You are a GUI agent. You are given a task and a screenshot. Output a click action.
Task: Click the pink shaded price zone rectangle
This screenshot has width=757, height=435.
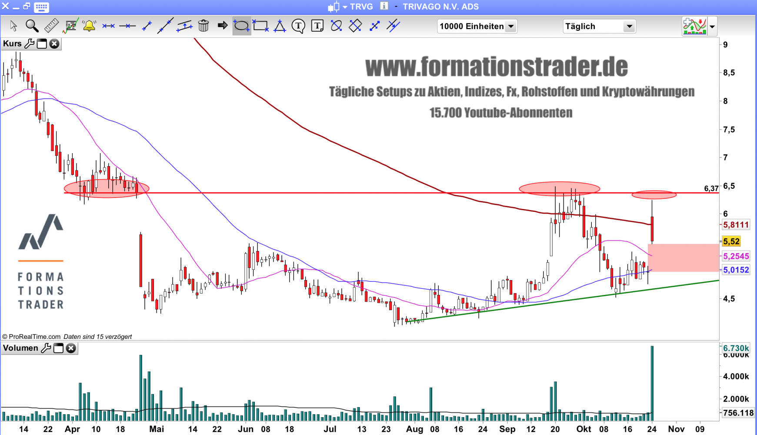point(684,258)
